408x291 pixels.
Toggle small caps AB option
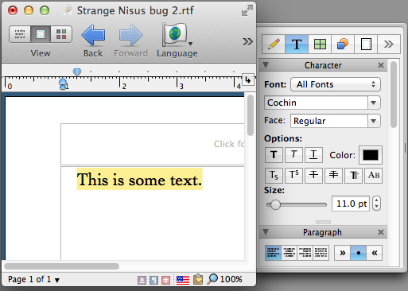pos(373,176)
